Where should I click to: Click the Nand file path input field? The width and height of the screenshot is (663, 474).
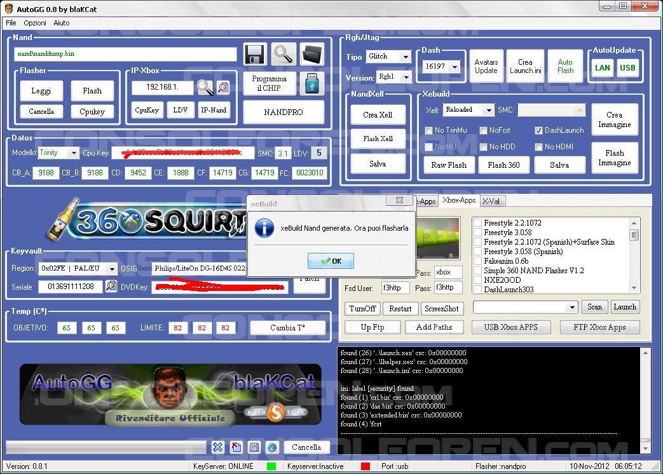click(x=125, y=54)
